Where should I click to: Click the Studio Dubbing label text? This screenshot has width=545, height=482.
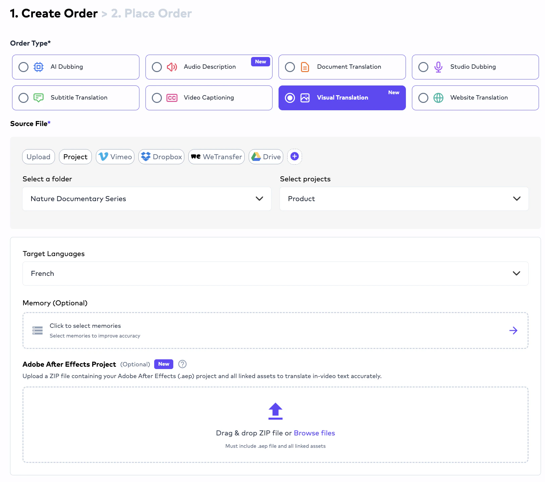coord(473,67)
